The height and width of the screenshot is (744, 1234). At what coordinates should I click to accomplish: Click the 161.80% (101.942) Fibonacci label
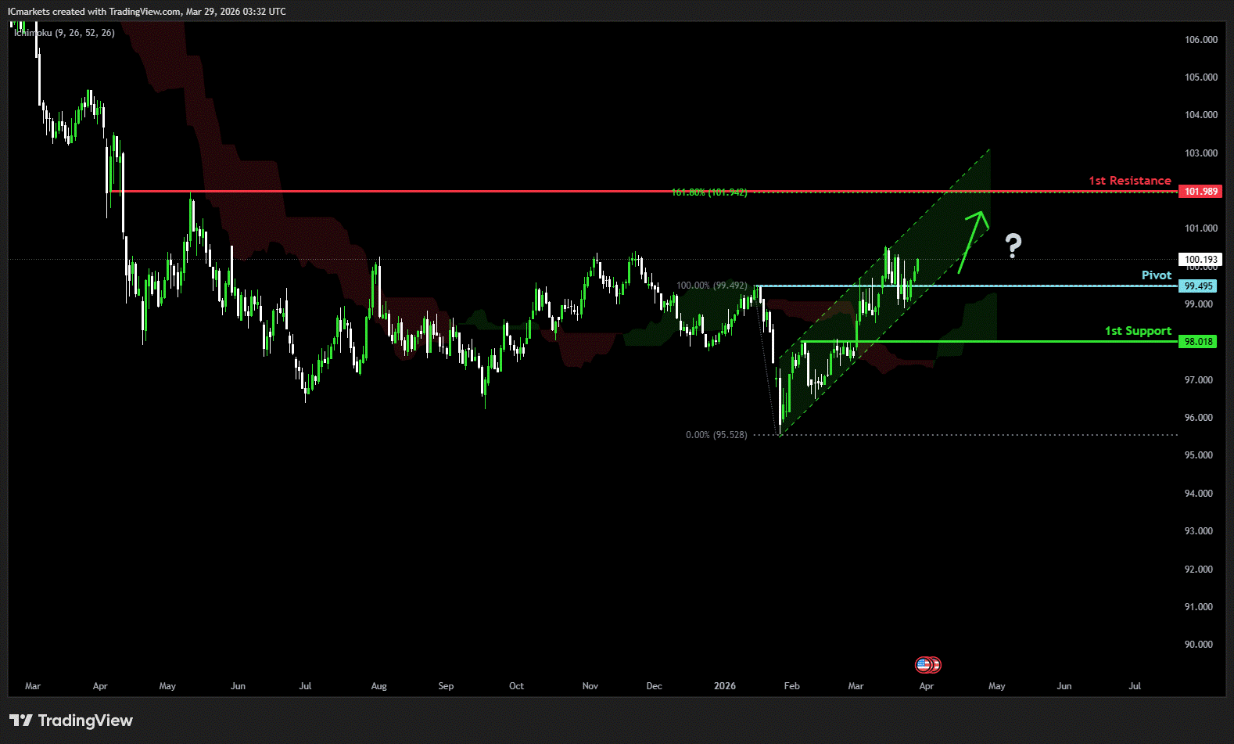(x=709, y=192)
